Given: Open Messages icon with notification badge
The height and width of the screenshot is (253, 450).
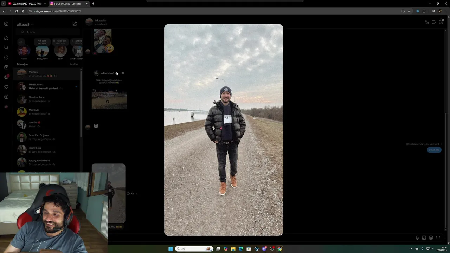Looking at the screenshot, I should (x=6, y=77).
